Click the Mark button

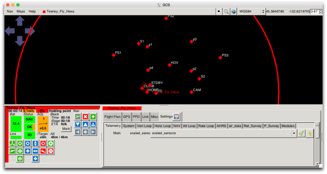pyautogui.click(x=66, y=129)
